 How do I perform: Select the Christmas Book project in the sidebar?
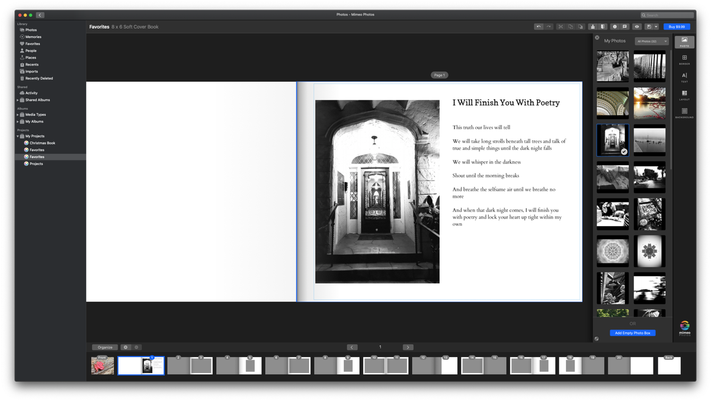point(43,143)
